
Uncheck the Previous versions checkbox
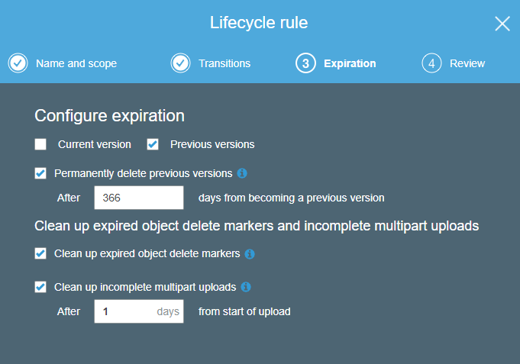(153, 144)
